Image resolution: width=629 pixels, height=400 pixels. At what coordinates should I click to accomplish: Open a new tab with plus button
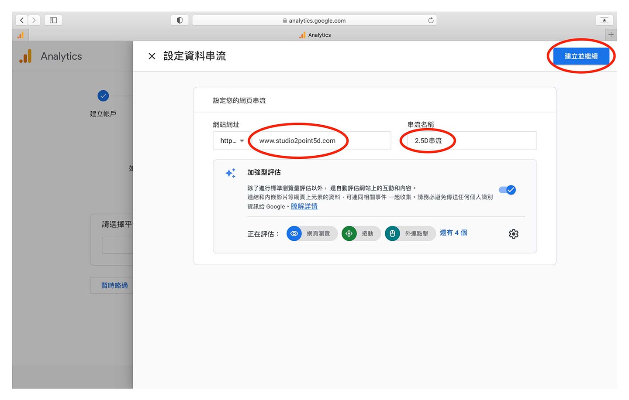pyautogui.click(x=611, y=35)
